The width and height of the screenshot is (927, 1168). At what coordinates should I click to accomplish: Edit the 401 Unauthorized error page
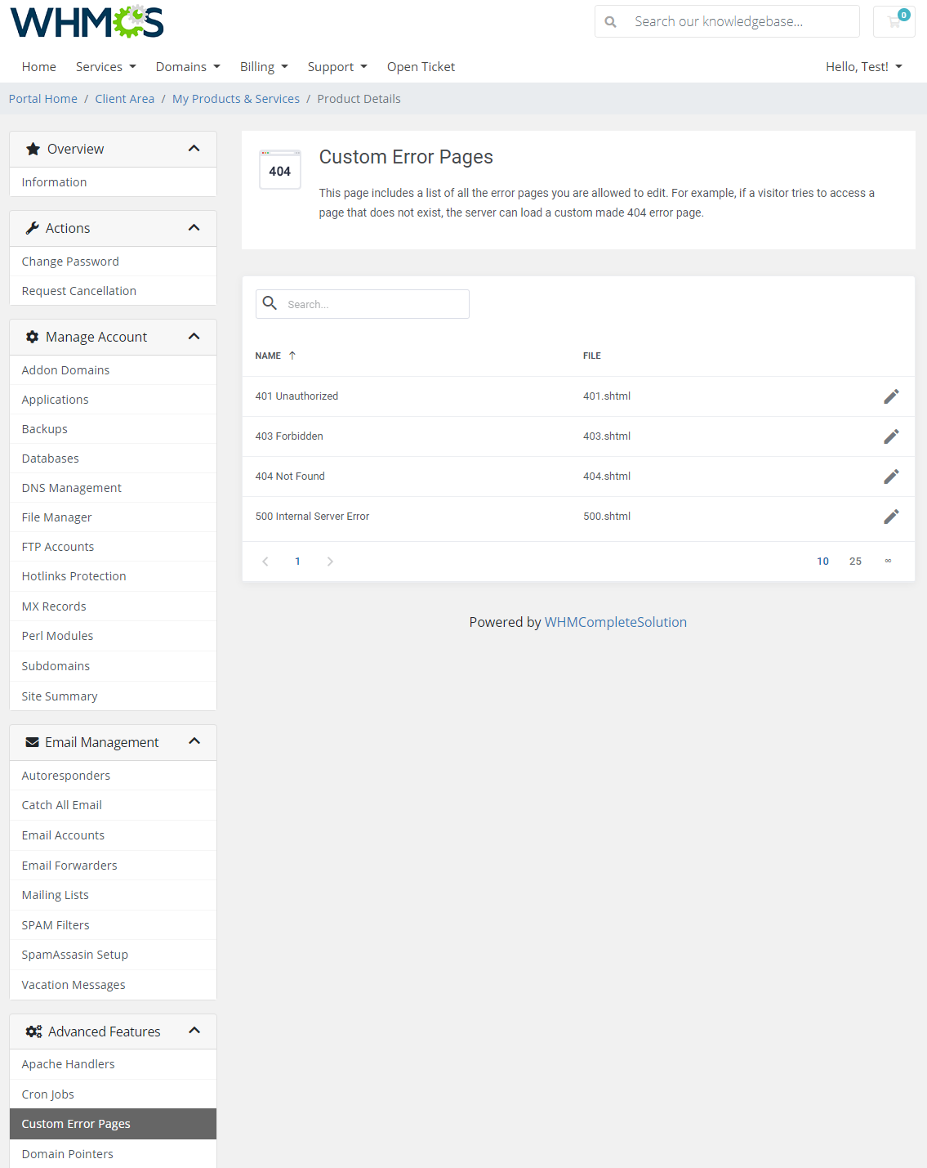click(x=891, y=396)
